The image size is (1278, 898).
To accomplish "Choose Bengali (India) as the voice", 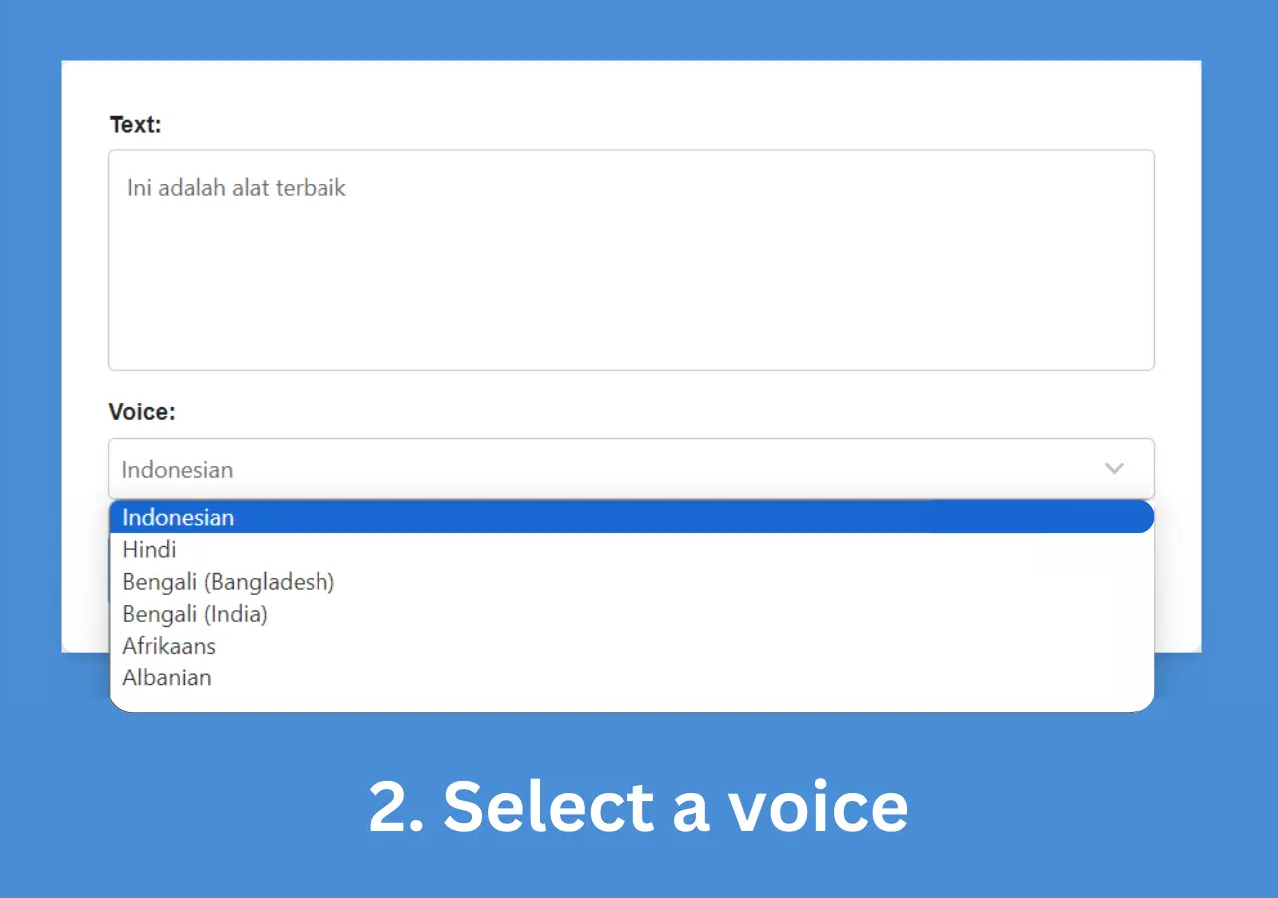I will pos(195,614).
